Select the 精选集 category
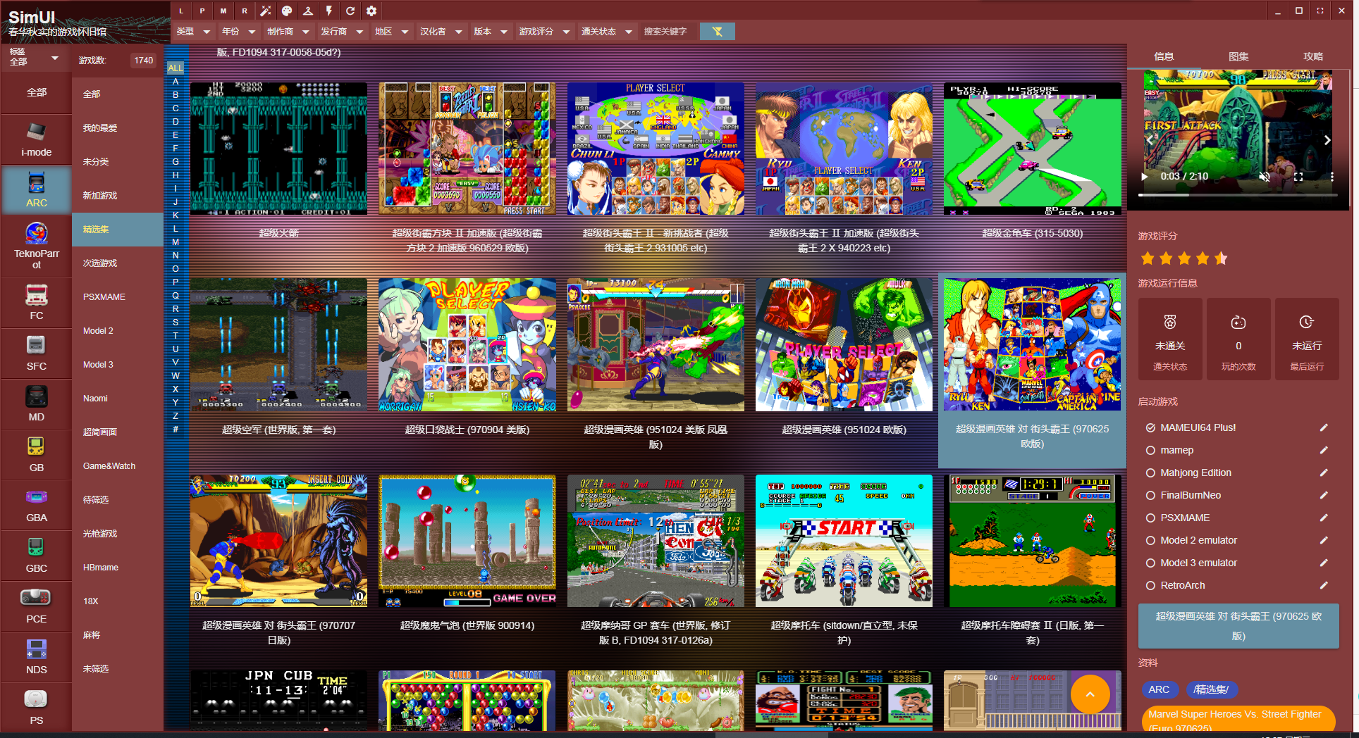1359x738 pixels. [117, 230]
